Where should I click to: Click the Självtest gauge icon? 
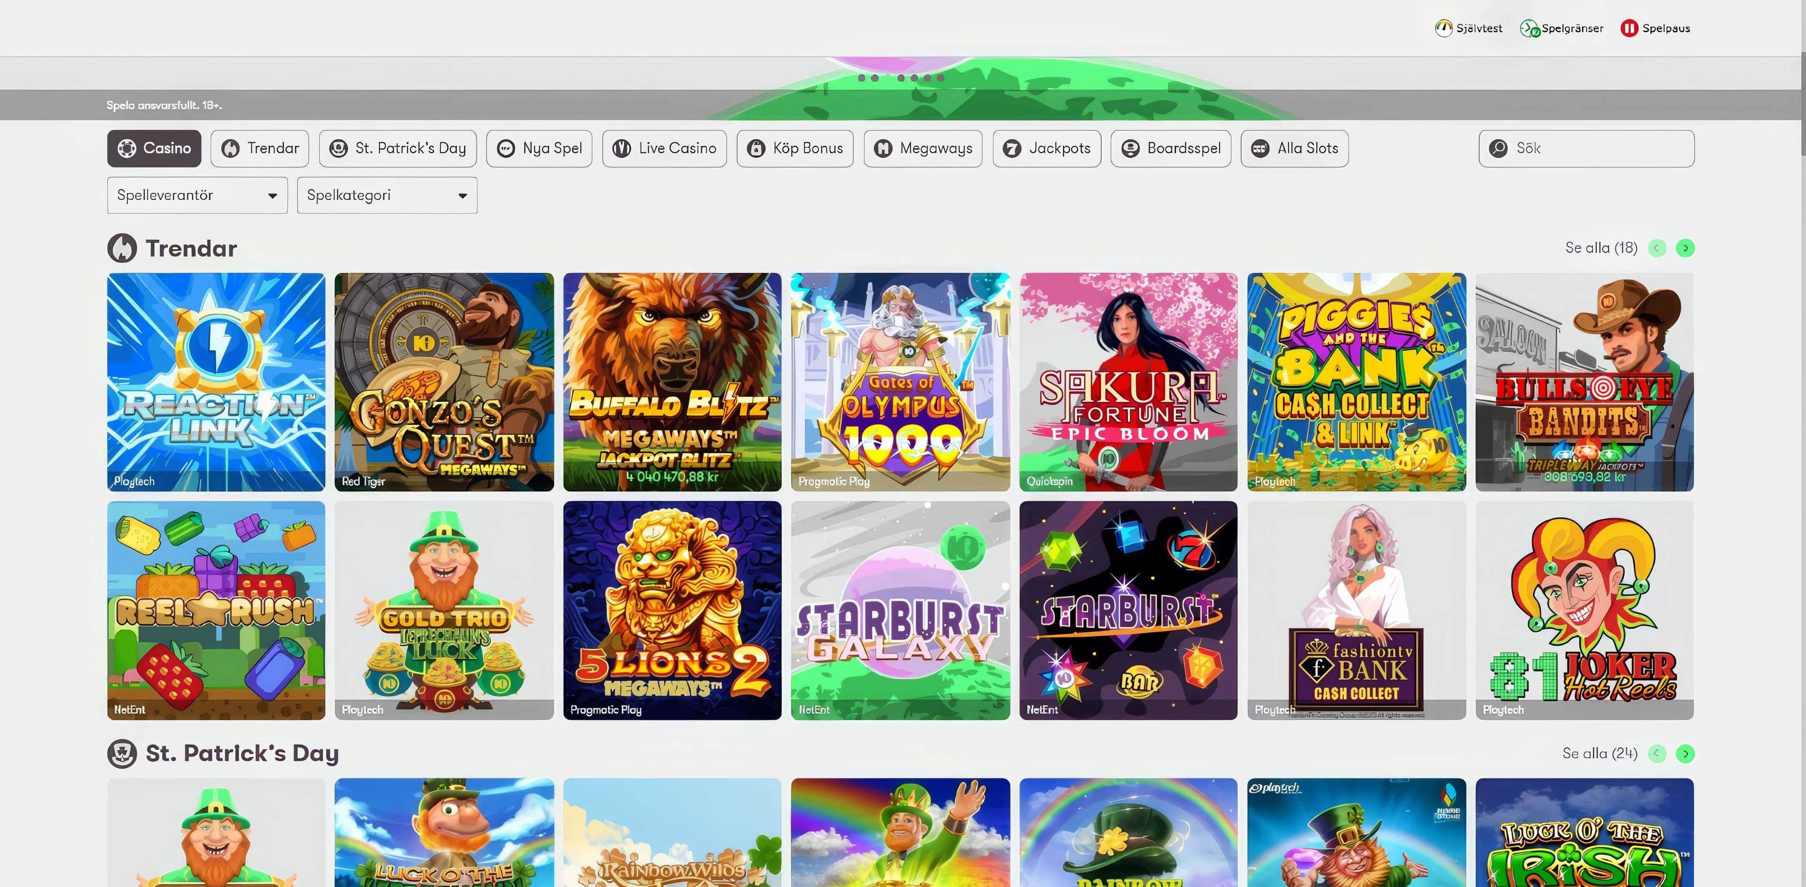coord(1443,28)
